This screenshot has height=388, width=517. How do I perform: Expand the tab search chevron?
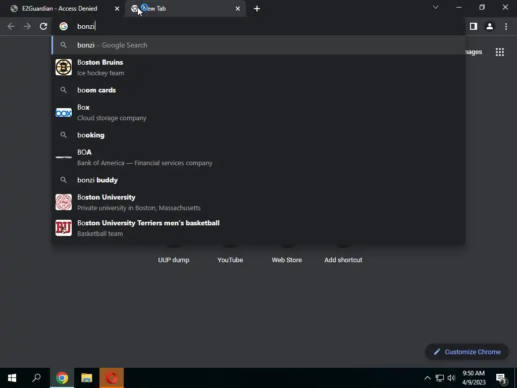436,7
